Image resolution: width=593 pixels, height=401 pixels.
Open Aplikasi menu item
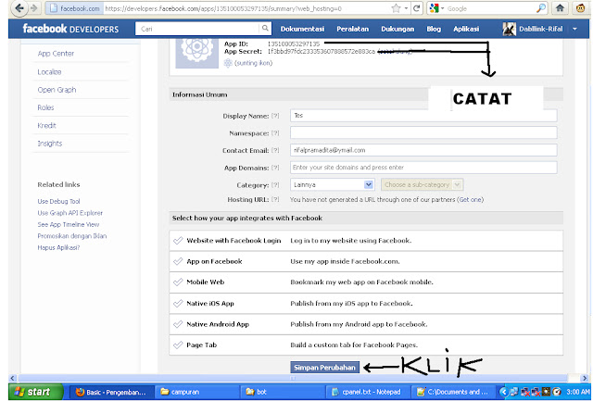point(466,29)
